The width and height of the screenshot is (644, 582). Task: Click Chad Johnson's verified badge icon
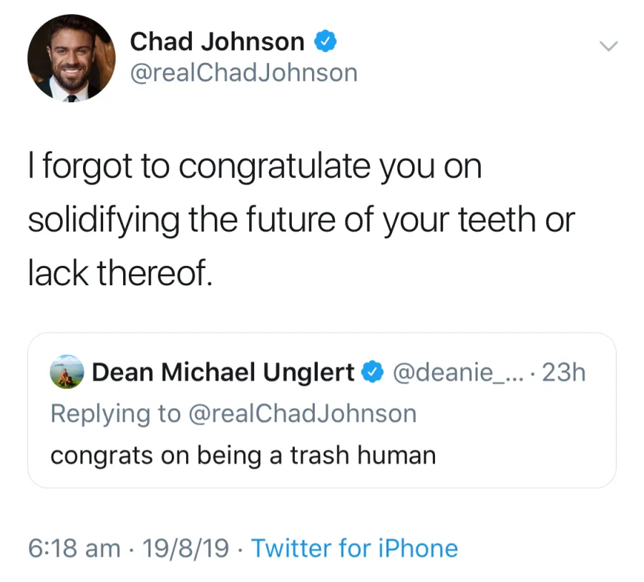click(x=326, y=41)
